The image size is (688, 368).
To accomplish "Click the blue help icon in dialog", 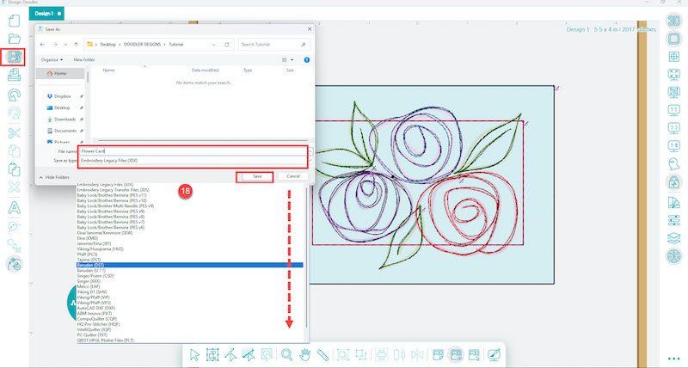I will (307, 59).
